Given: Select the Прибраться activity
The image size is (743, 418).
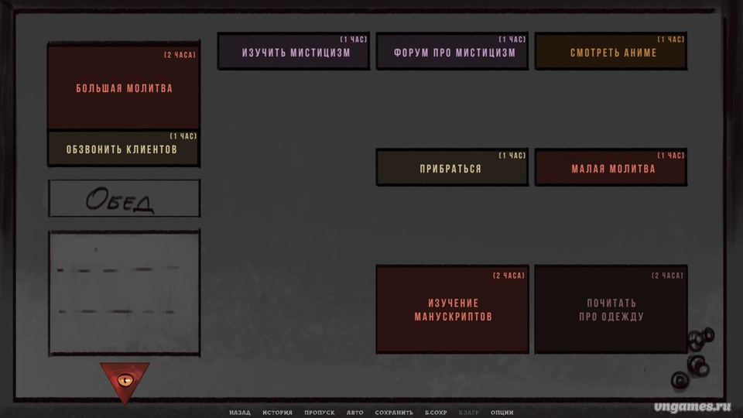Looking at the screenshot, I should [x=453, y=168].
